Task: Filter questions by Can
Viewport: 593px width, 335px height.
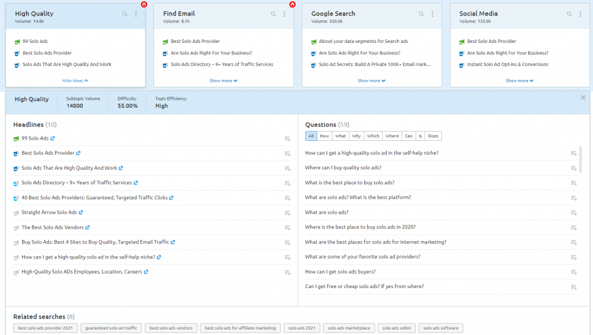Action: pos(409,136)
